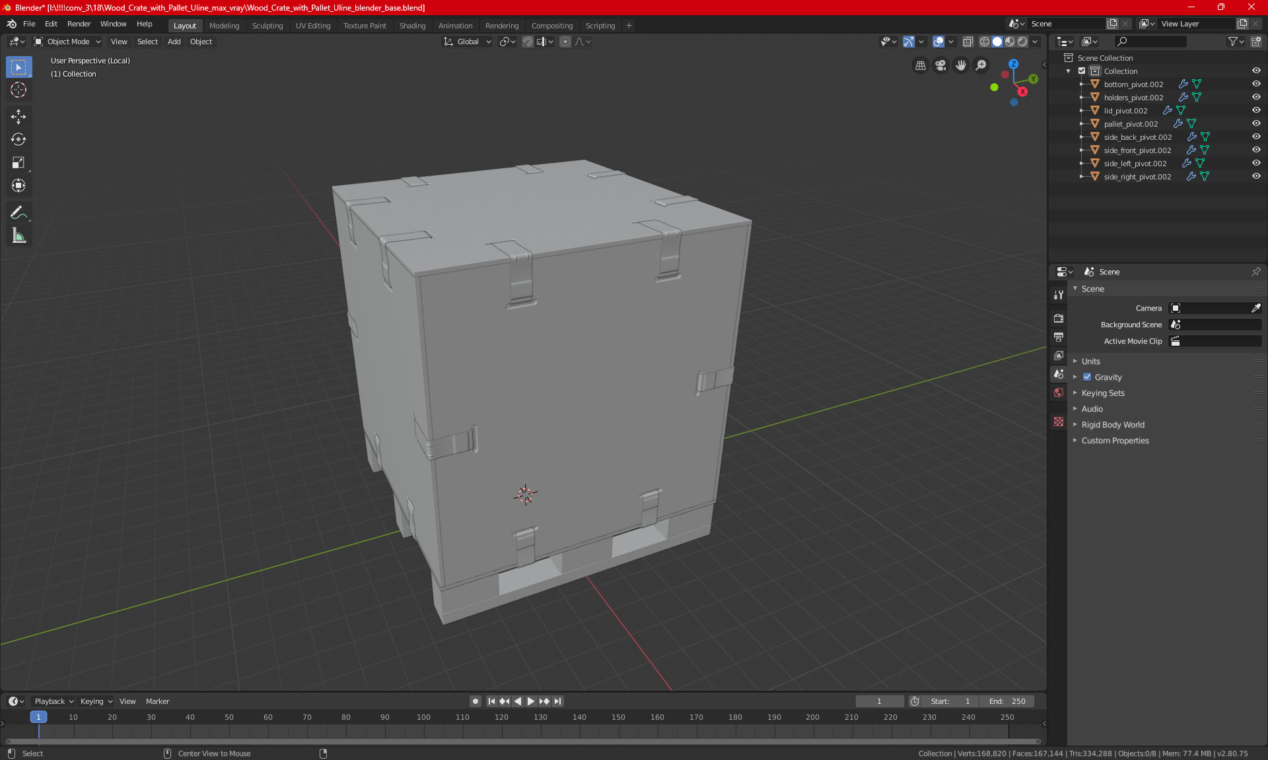1268x760 pixels.
Task: Select the Measure tool
Action: click(18, 236)
